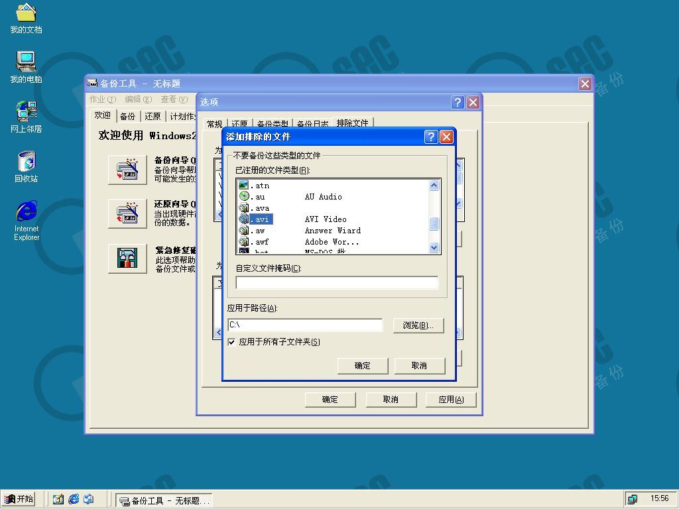Select the .awf Adobe file icon
This screenshot has height=509, width=679.
coord(244,241)
